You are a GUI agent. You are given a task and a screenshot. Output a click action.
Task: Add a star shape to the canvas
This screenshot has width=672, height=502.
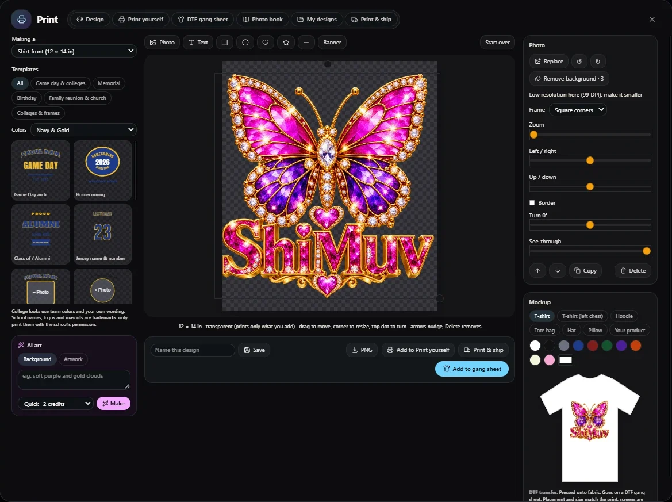coord(286,43)
